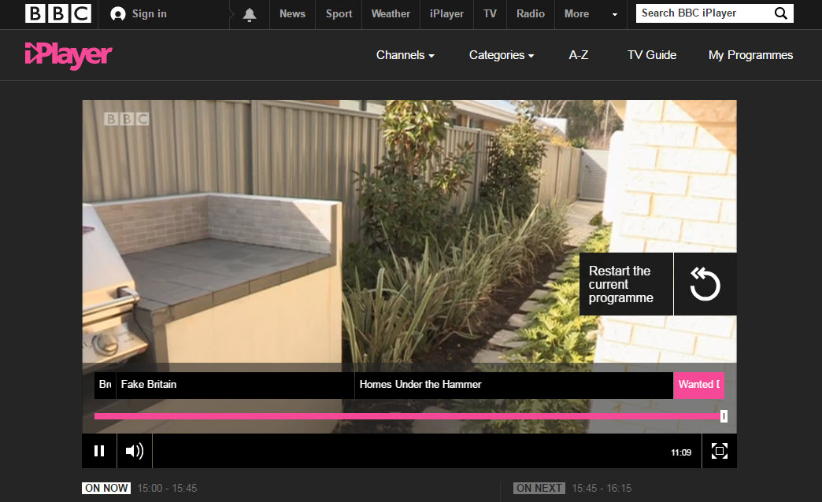Open the Sign in account link
The image size is (822, 502).
coord(139,13)
